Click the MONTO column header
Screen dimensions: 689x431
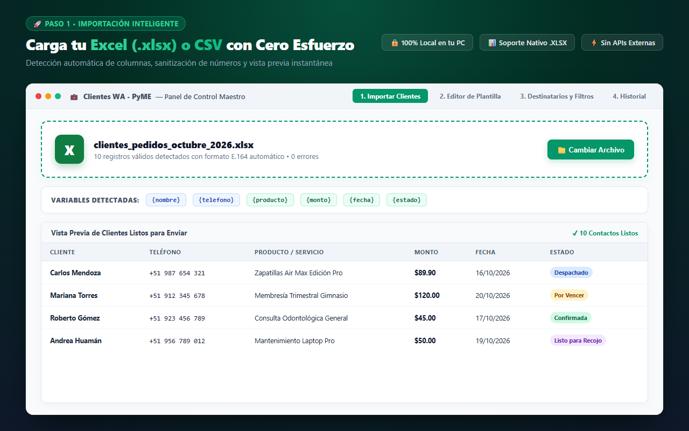click(426, 252)
